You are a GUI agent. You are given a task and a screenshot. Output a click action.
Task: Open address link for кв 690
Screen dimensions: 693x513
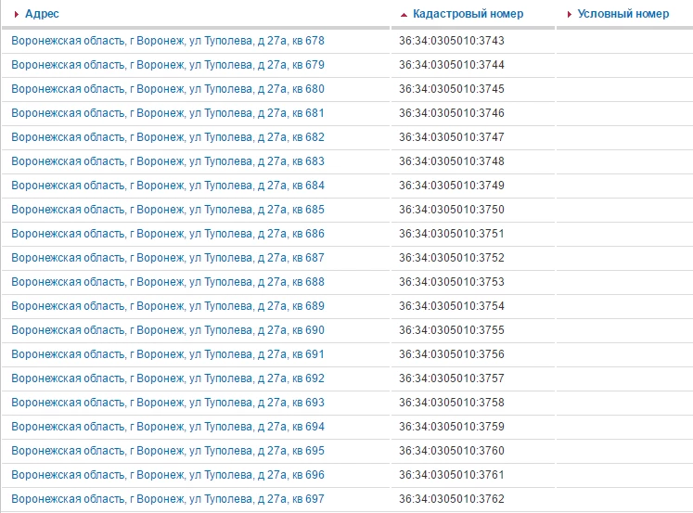[168, 330]
